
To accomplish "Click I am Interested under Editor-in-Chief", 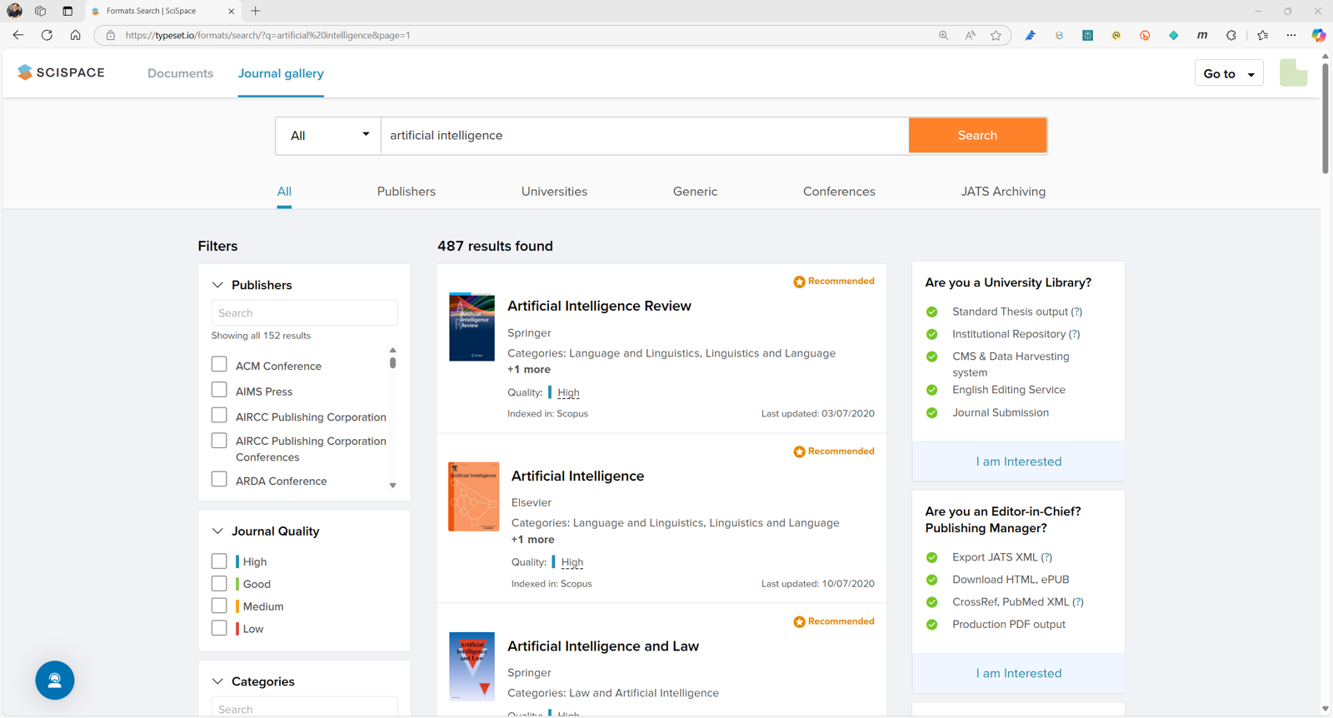I will pos(1018,673).
